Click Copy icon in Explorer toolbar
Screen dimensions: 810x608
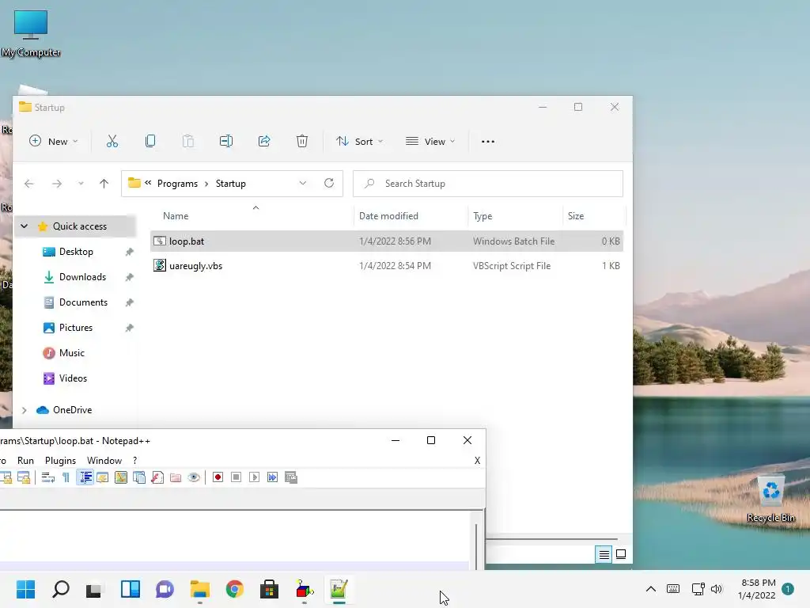[x=150, y=141]
